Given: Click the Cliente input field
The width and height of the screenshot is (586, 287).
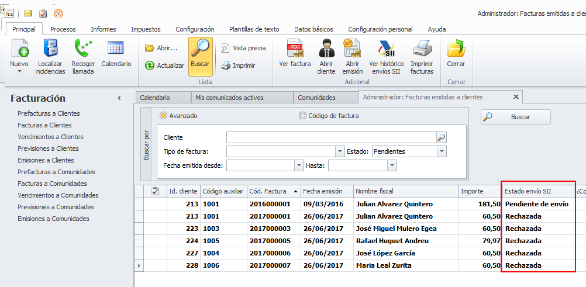Looking at the screenshot, I should tap(331, 137).
